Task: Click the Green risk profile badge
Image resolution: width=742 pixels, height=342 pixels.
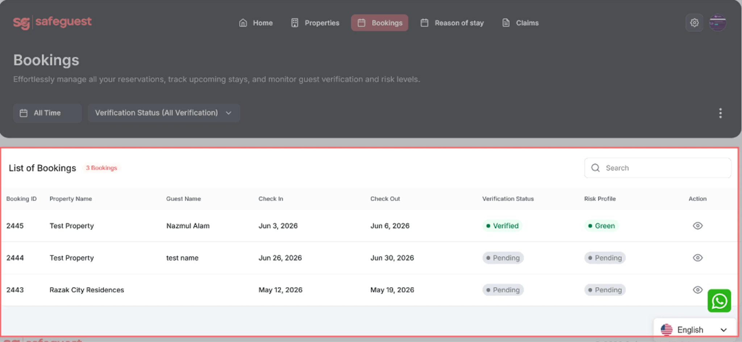Action: (601, 226)
